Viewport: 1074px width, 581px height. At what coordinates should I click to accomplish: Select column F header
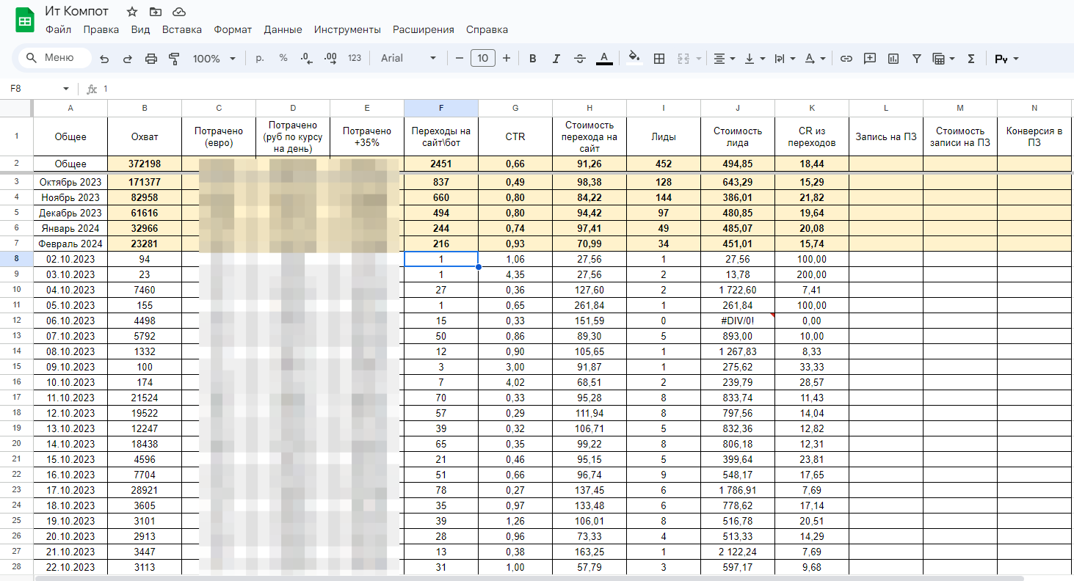tap(441, 108)
